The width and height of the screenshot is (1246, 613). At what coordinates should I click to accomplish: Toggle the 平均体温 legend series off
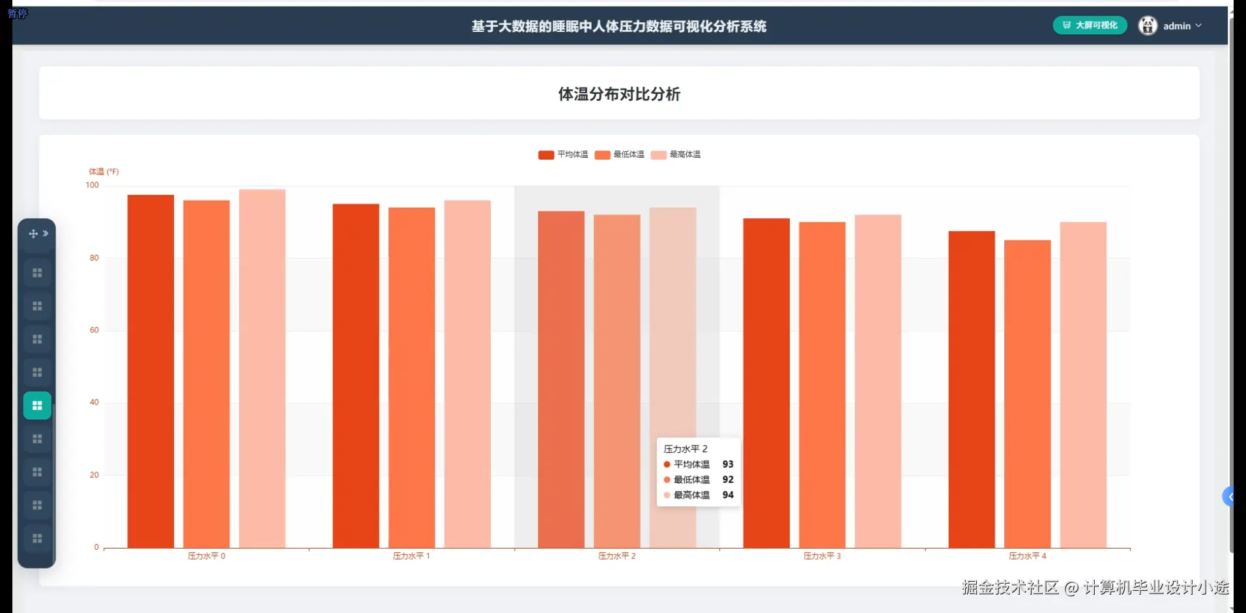point(562,154)
